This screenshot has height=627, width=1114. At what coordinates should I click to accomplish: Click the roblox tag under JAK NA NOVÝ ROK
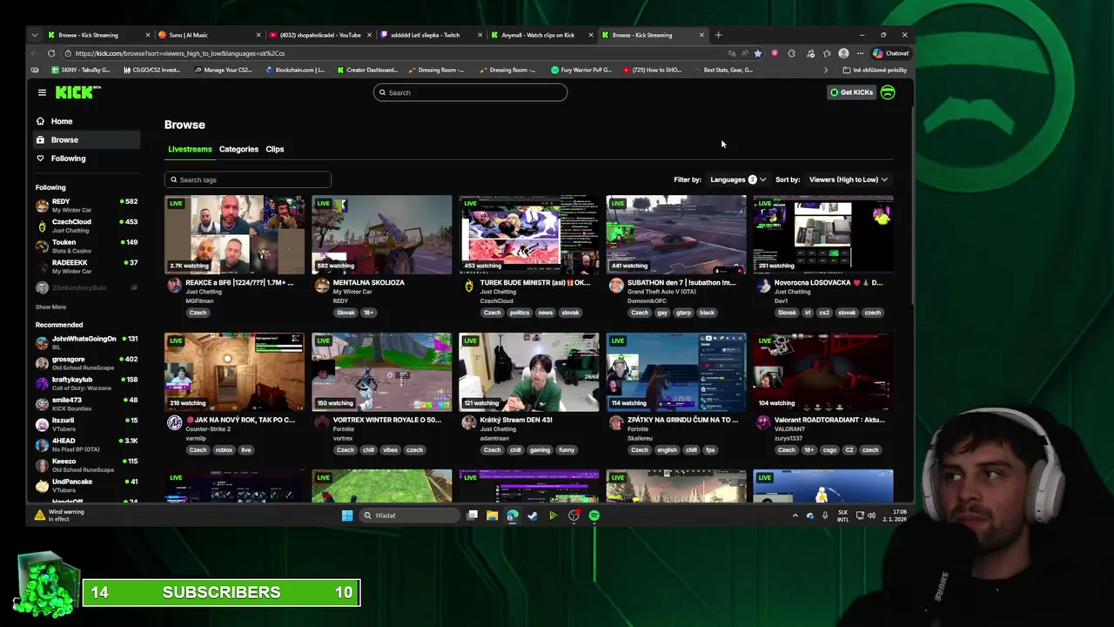225,450
